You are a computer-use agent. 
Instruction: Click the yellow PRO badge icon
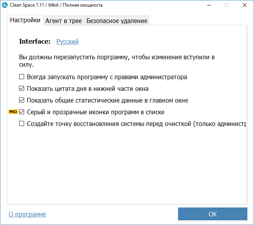tap(13, 112)
